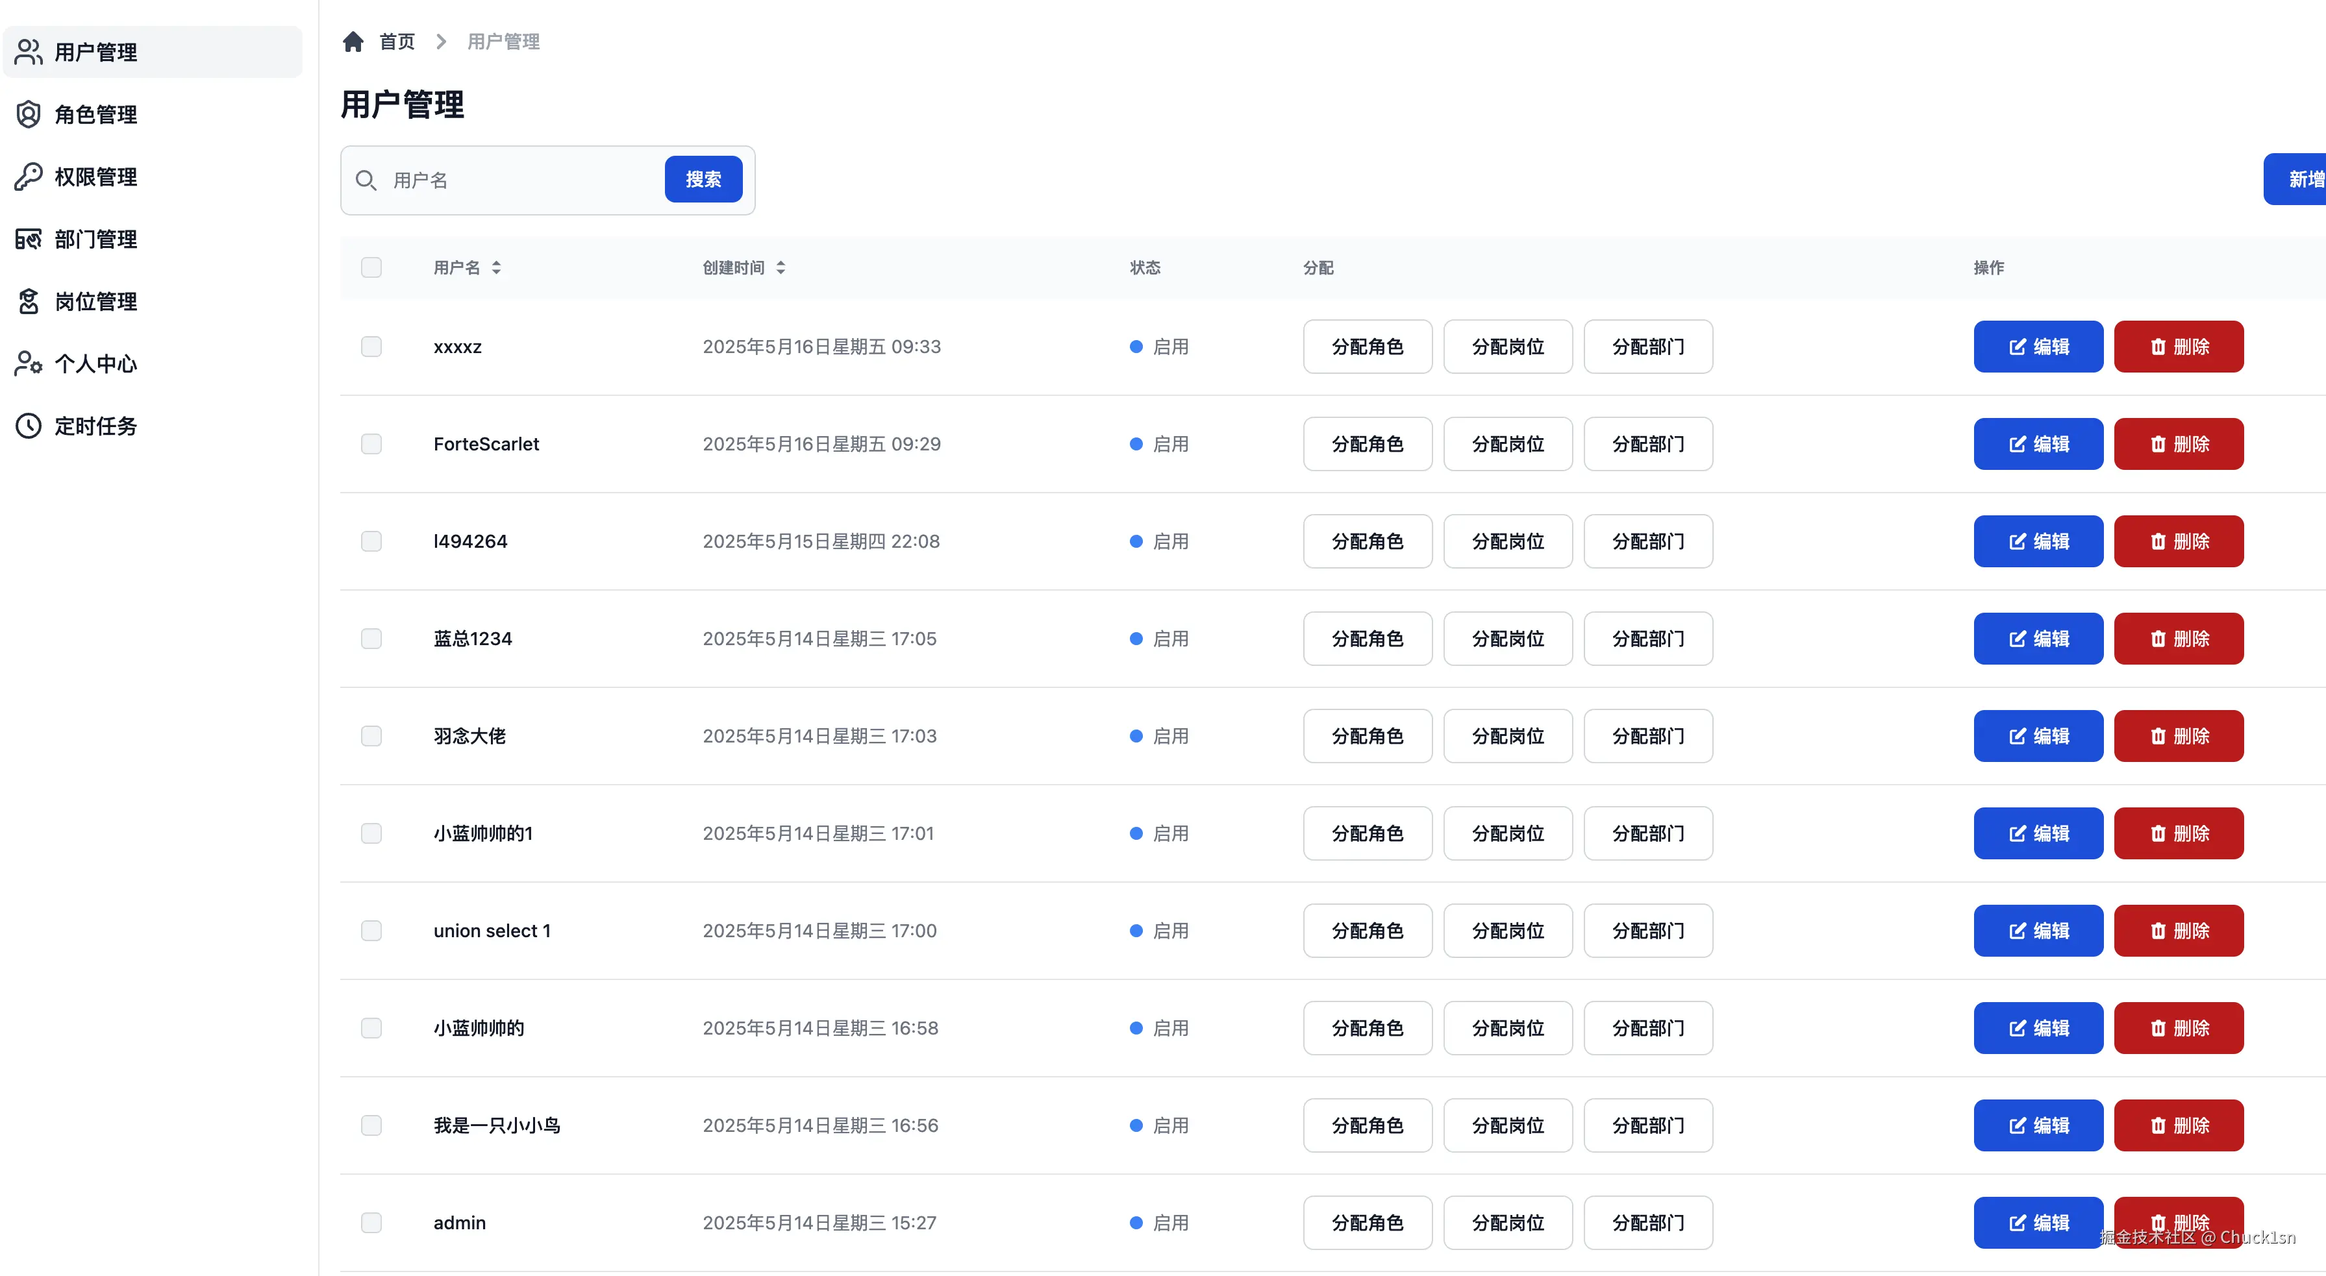Screen dimensions: 2326x1276
Task: Open 岗位管理 via its person icon
Action: pos(28,301)
